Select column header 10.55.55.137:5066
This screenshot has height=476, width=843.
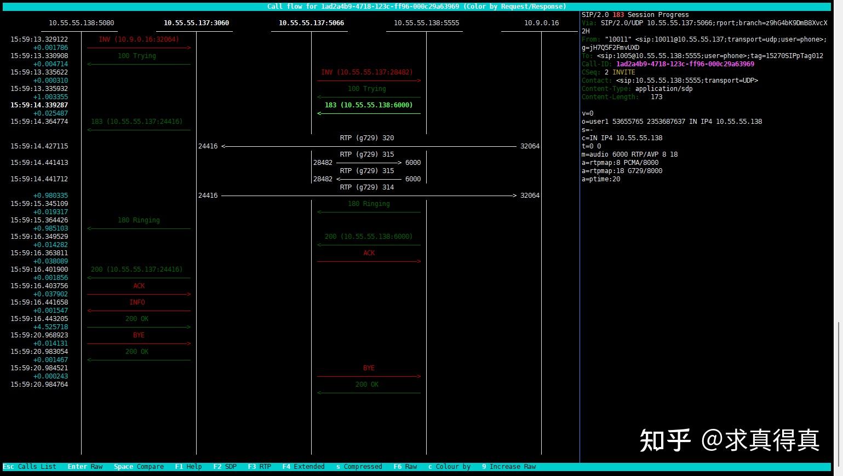312,23
